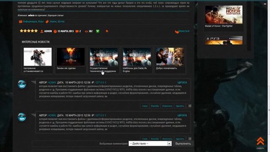Click the Шаблоны для DataLife Engine title

pos(135,70)
